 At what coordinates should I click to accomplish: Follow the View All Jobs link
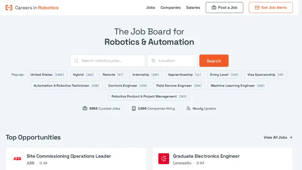pos(278,138)
